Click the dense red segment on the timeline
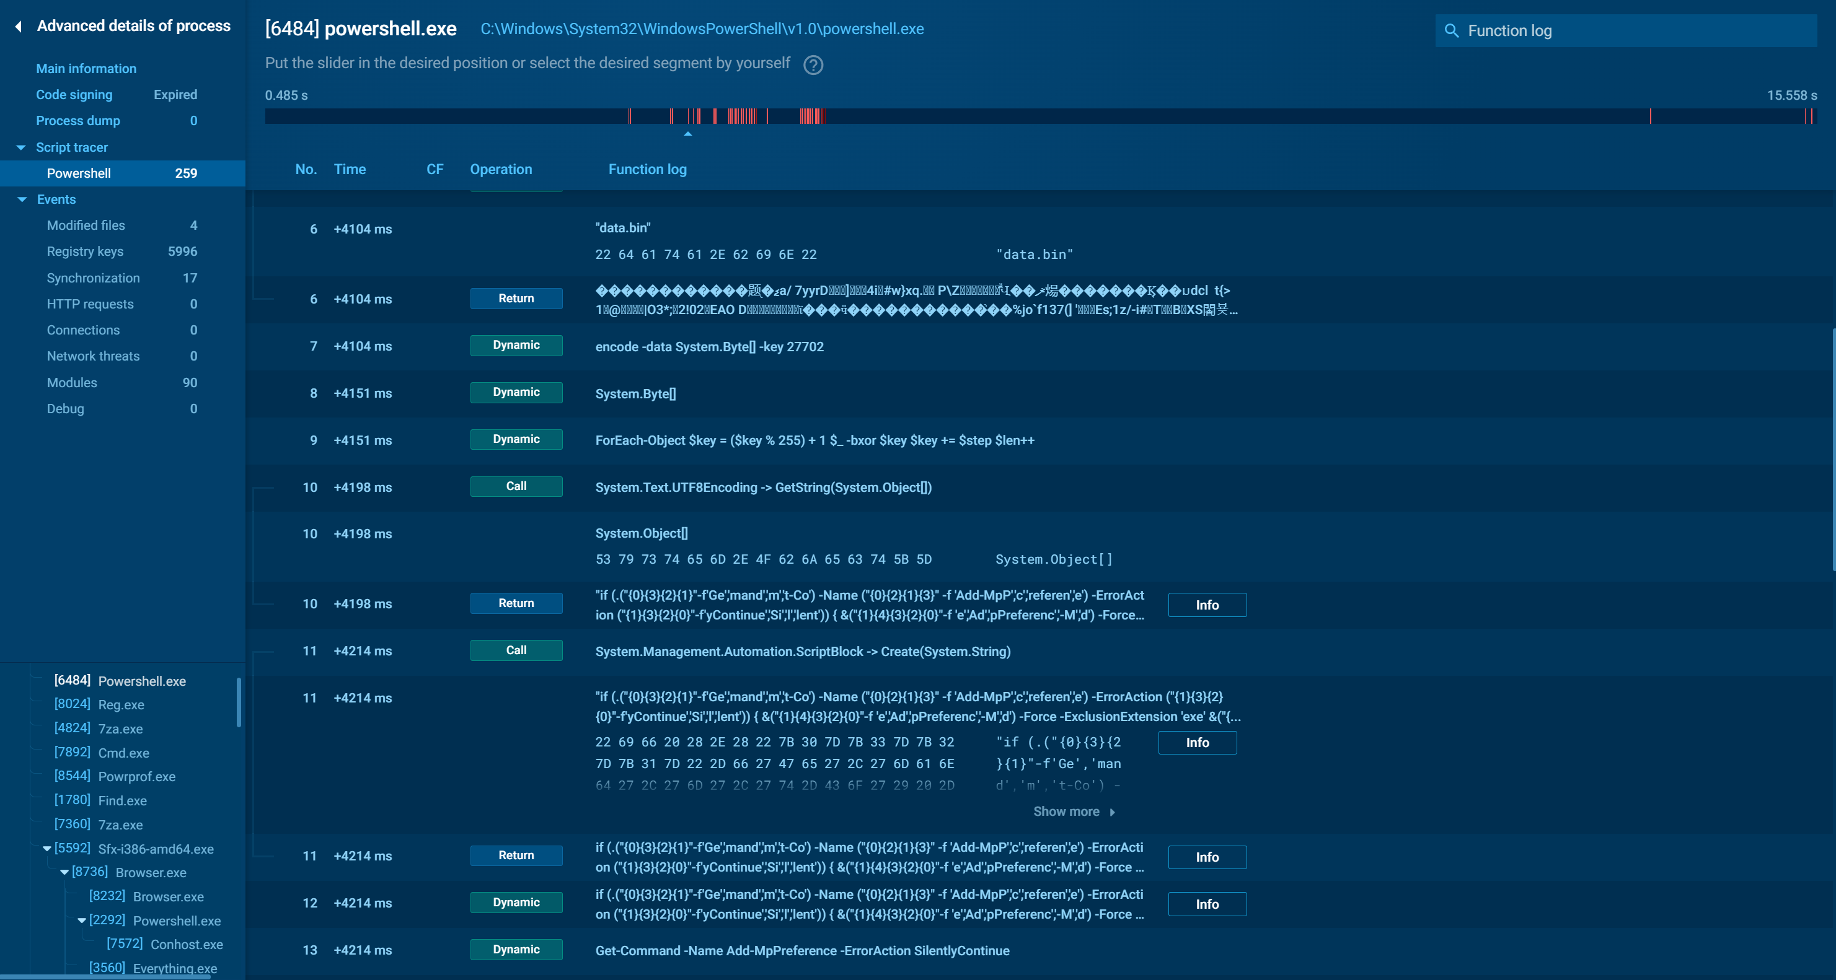Image resolution: width=1836 pixels, height=980 pixels. point(811,116)
